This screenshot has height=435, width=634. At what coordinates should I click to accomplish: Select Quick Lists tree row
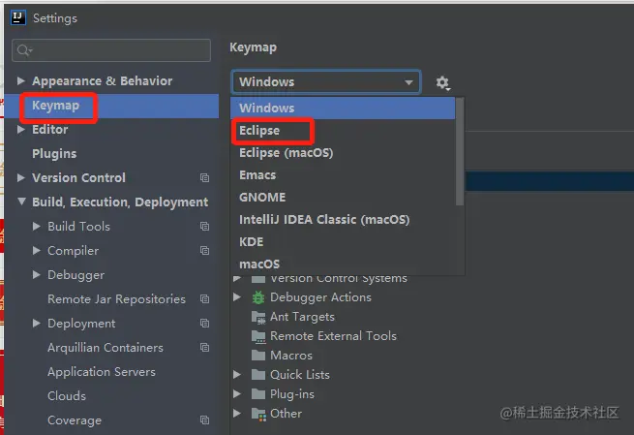click(x=300, y=375)
